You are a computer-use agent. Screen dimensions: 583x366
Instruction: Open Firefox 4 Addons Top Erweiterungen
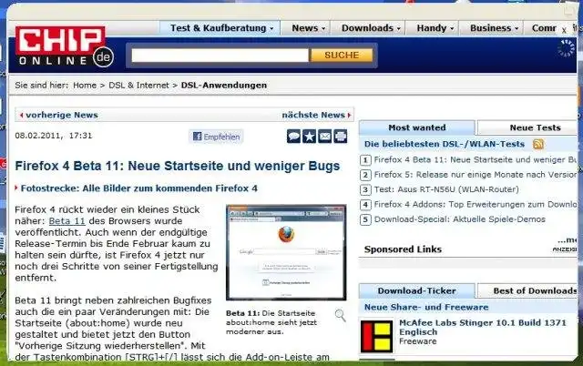pos(476,204)
